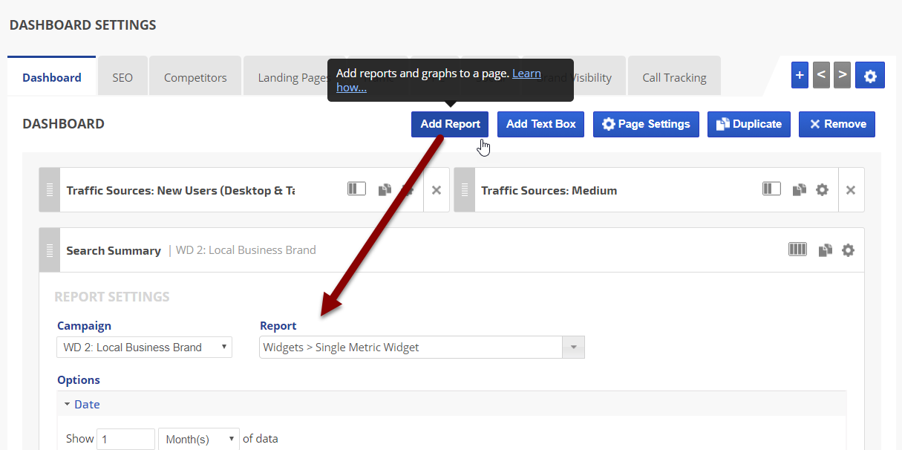The image size is (902, 450).
Task: Click the Widgets > Single Metric Widget field
Action: click(x=411, y=347)
